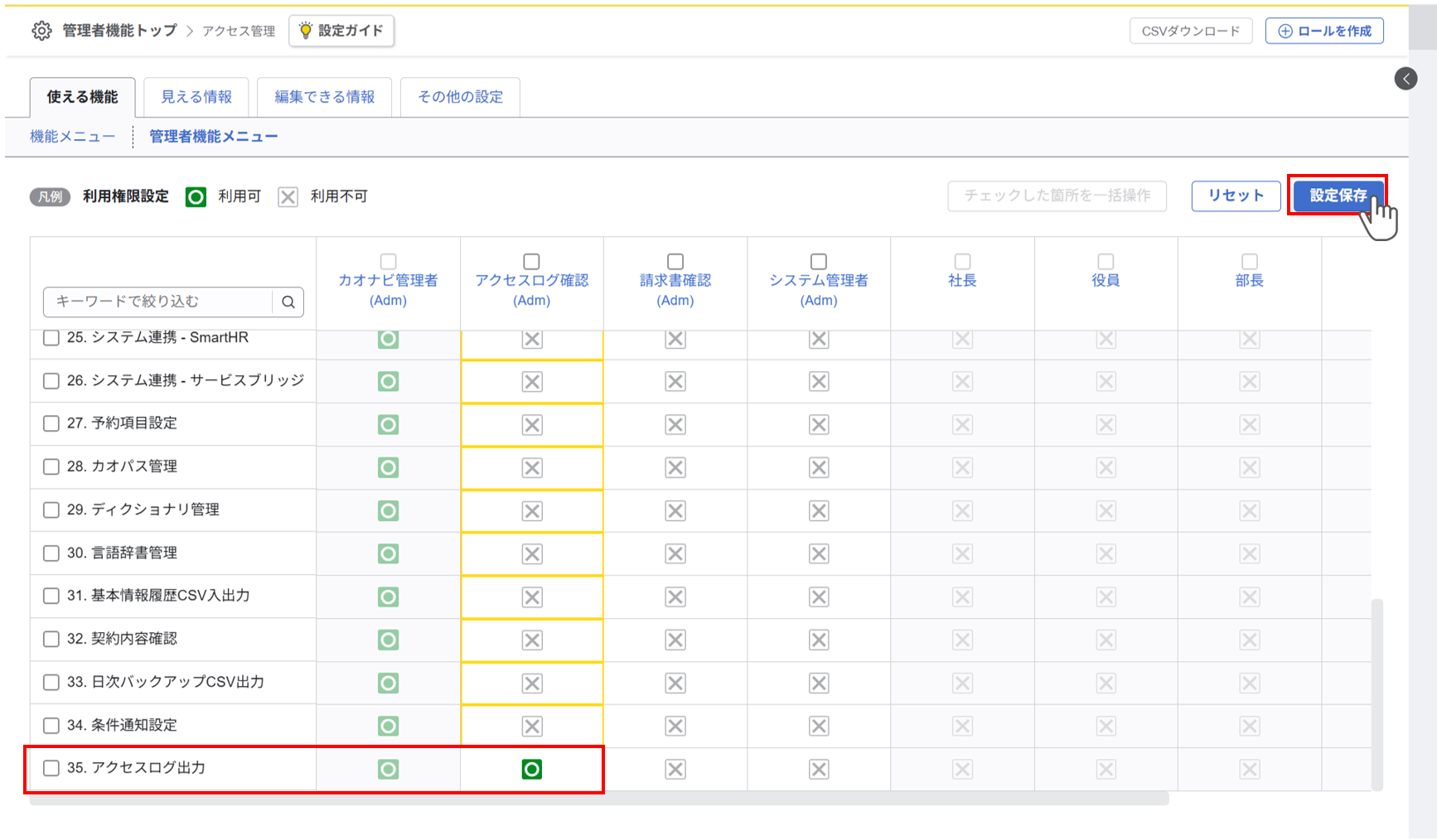
Task: Open the 設定ガイド lightbulb button
Action: tap(341, 31)
